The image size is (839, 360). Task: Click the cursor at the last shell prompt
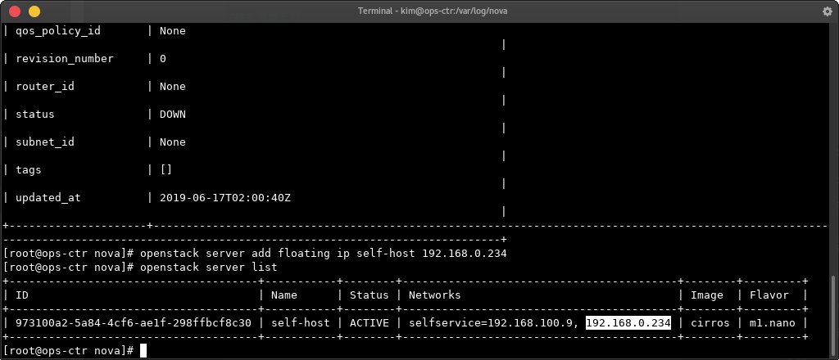143,350
